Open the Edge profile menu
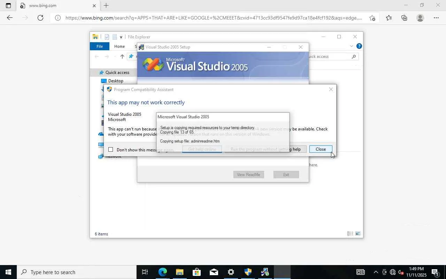The image size is (446, 279). pyautogui.click(x=420, y=18)
